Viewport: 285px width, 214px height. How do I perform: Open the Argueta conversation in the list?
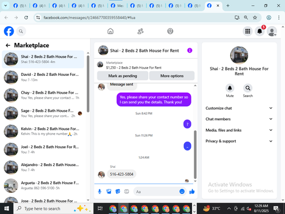pos(43,185)
